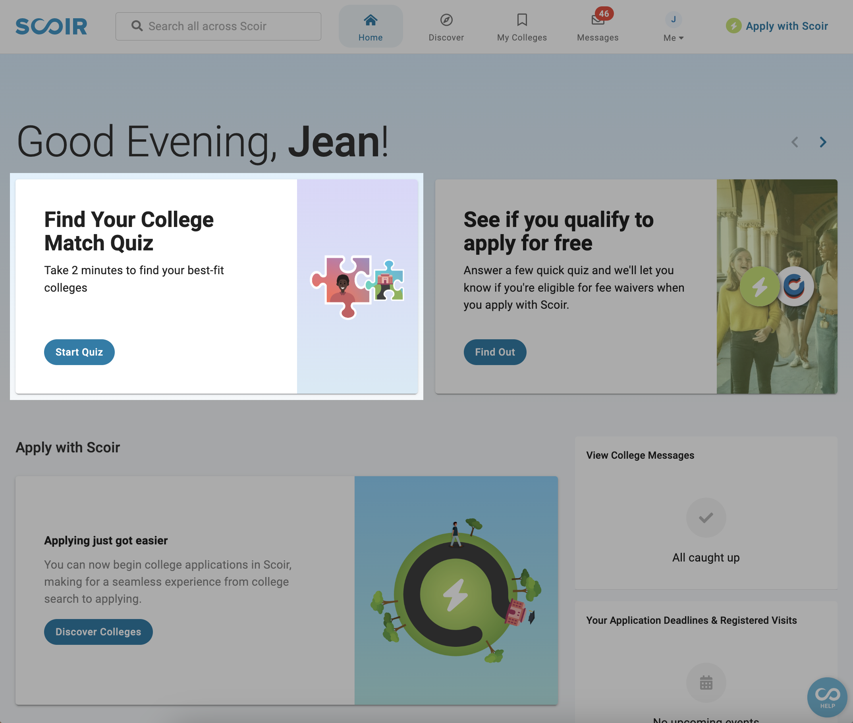The image size is (853, 723).
Task: Click the calendar deadlines icon
Action: [x=706, y=683]
